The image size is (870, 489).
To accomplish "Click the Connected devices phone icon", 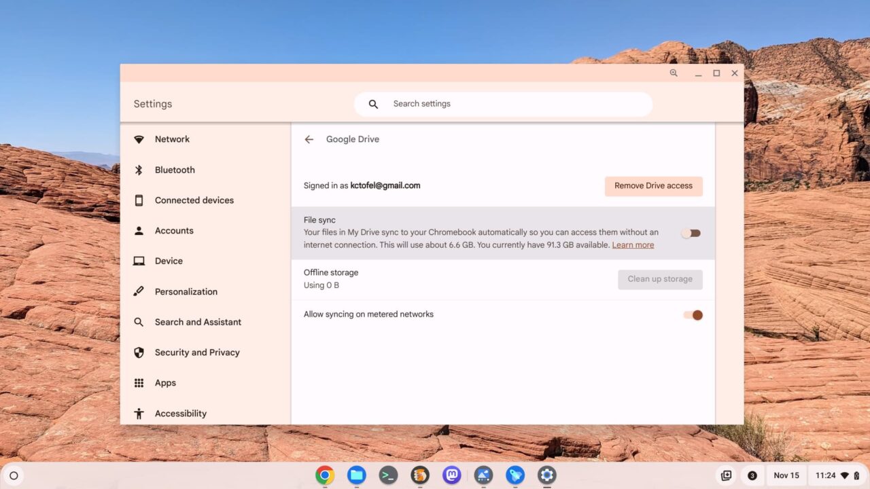I will point(139,200).
